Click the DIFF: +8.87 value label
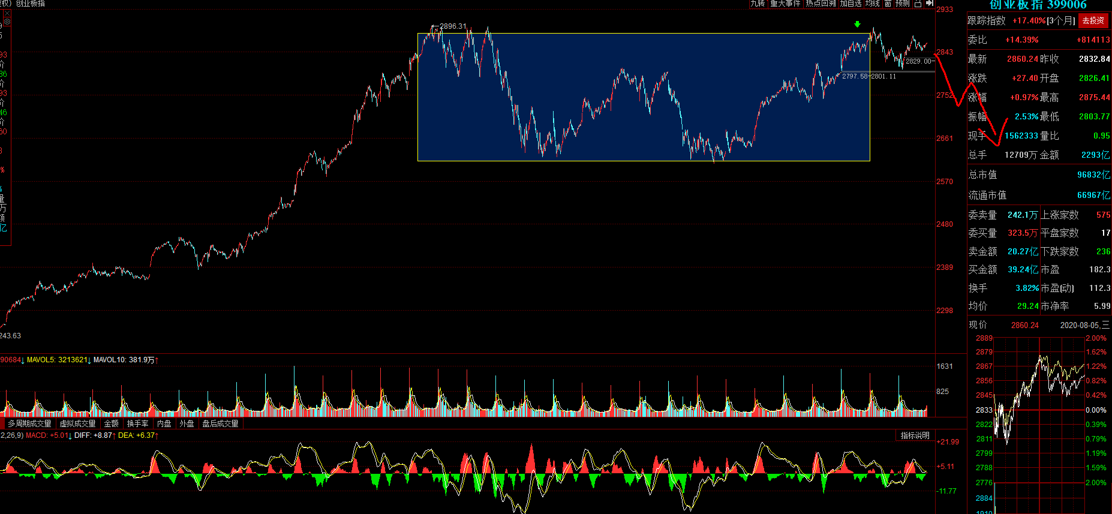Image resolution: width=1112 pixels, height=514 pixels. [x=94, y=435]
